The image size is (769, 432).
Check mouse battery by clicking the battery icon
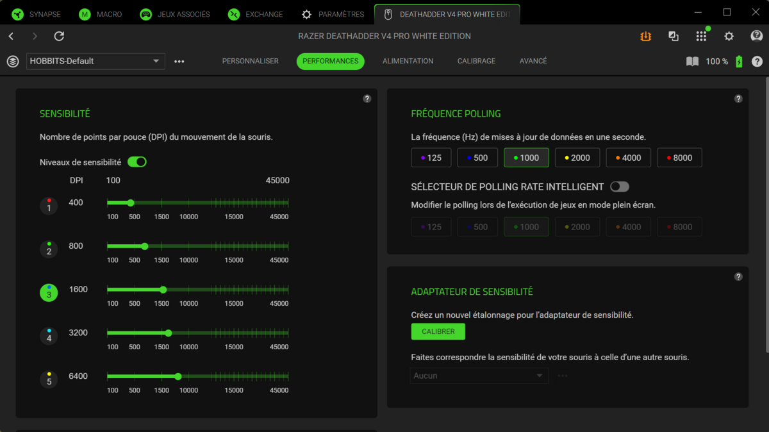(738, 61)
